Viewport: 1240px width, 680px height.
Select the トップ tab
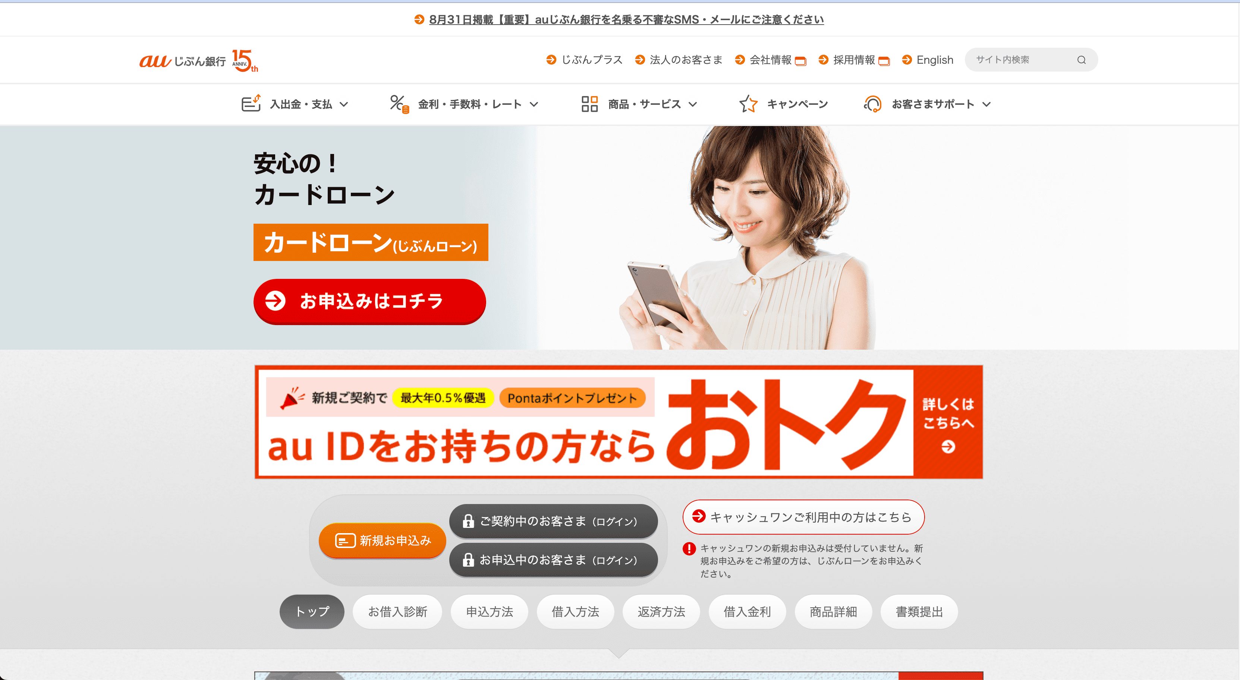click(x=312, y=611)
